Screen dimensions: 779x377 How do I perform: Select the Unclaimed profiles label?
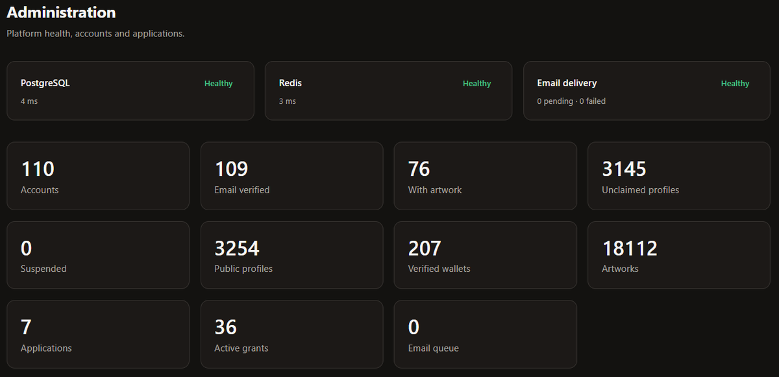(640, 190)
